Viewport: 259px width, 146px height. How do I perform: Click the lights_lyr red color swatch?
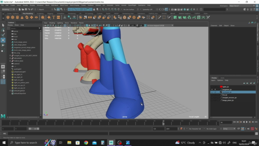[x=221, y=87]
